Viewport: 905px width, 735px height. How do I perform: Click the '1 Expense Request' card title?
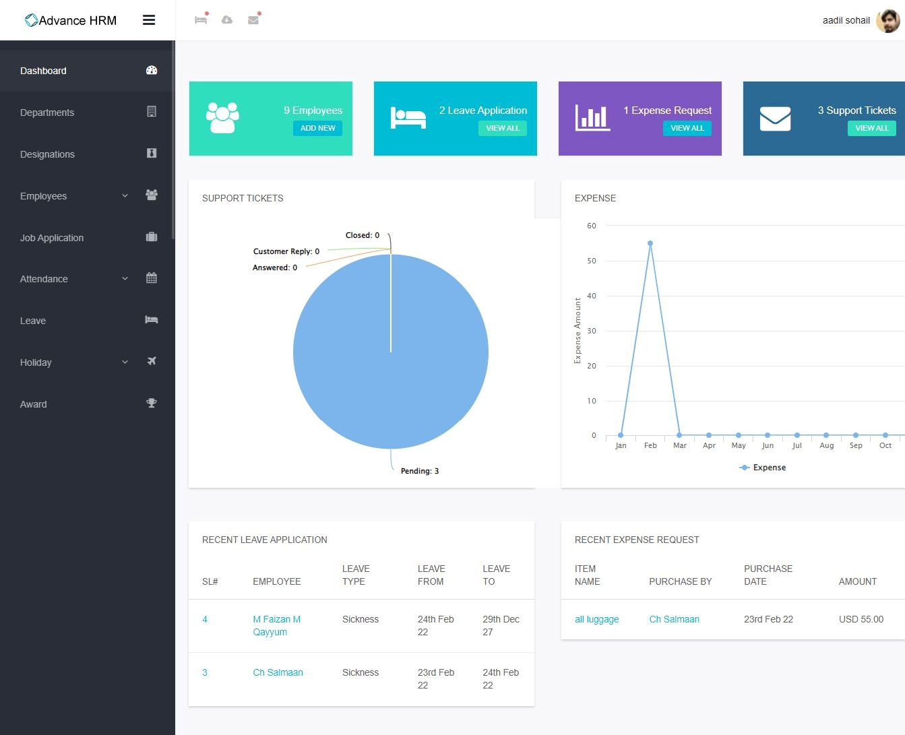click(667, 110)
